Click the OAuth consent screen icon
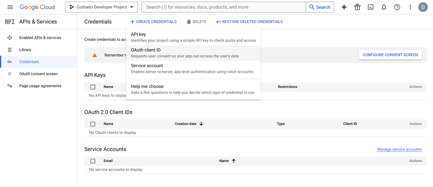This screenshot has width=433, height=187. pyautogui.click(x=10, y=74)
